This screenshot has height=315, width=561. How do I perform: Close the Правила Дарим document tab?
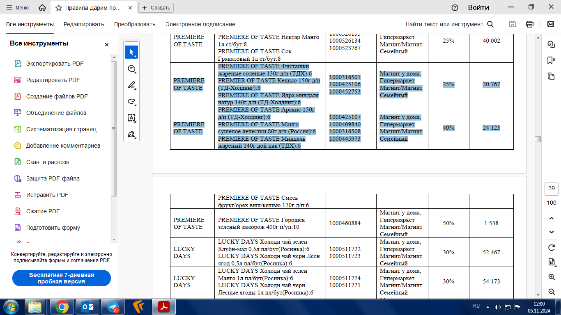(x=131, y=8)
